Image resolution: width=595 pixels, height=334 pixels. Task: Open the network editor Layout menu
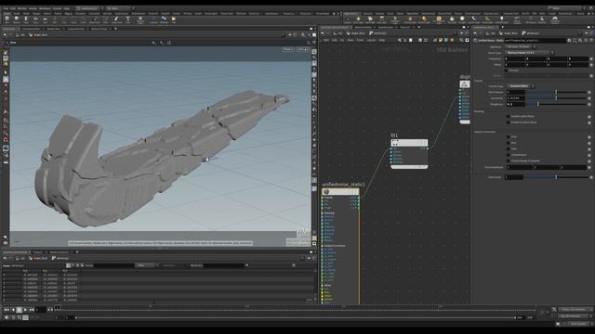tap(371, 40)
